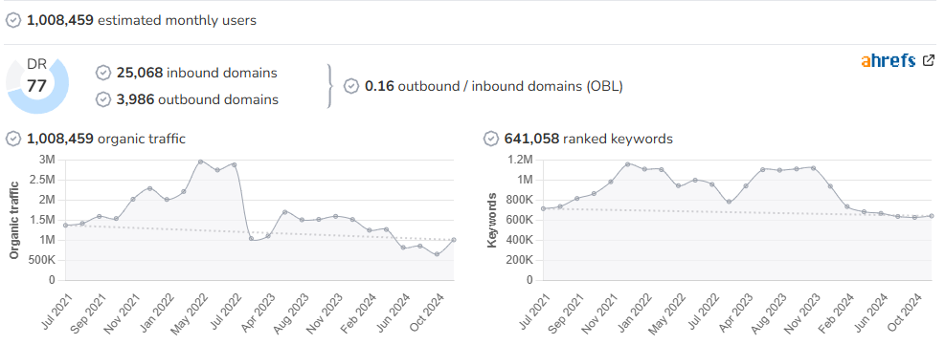Click the check icon next to inbound domains
The height and width of the screenshot is (345, 945).
[x=103, y=73]
